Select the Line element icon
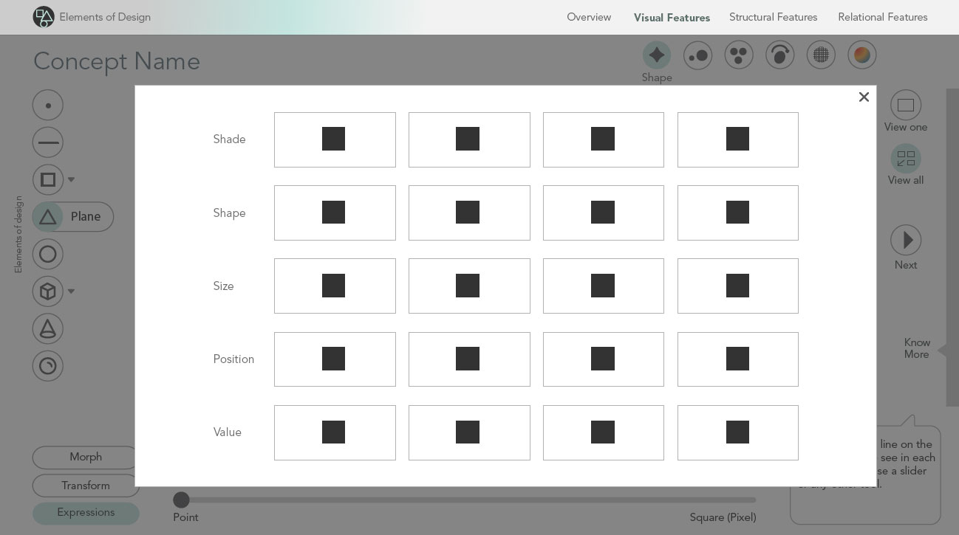Viewport: 959px width, 535px height. (x=48, y=142)
